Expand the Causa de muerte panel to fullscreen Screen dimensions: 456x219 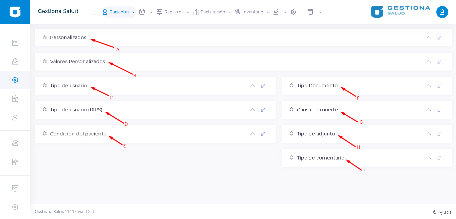pyautogui.click(x=439, y=110)
